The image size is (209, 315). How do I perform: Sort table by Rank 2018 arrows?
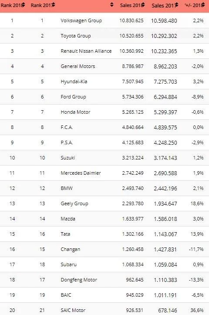(x=23, y=5)
